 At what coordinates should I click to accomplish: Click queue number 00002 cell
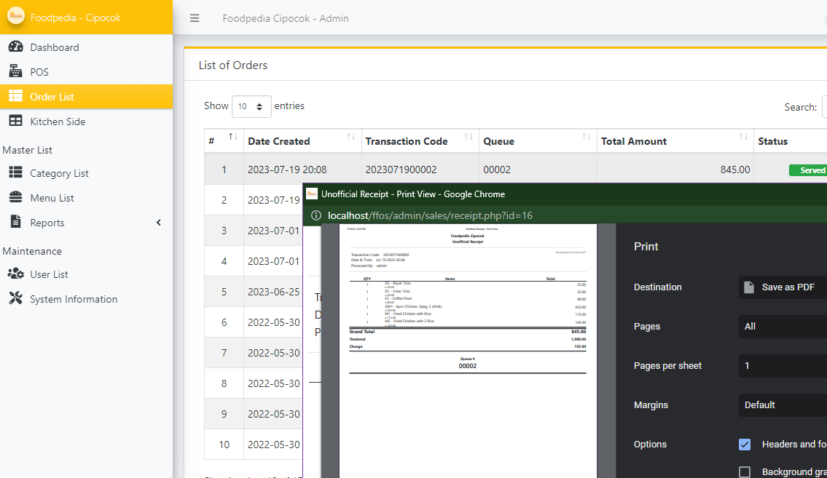pyautogui.click(x=538, y=170)
